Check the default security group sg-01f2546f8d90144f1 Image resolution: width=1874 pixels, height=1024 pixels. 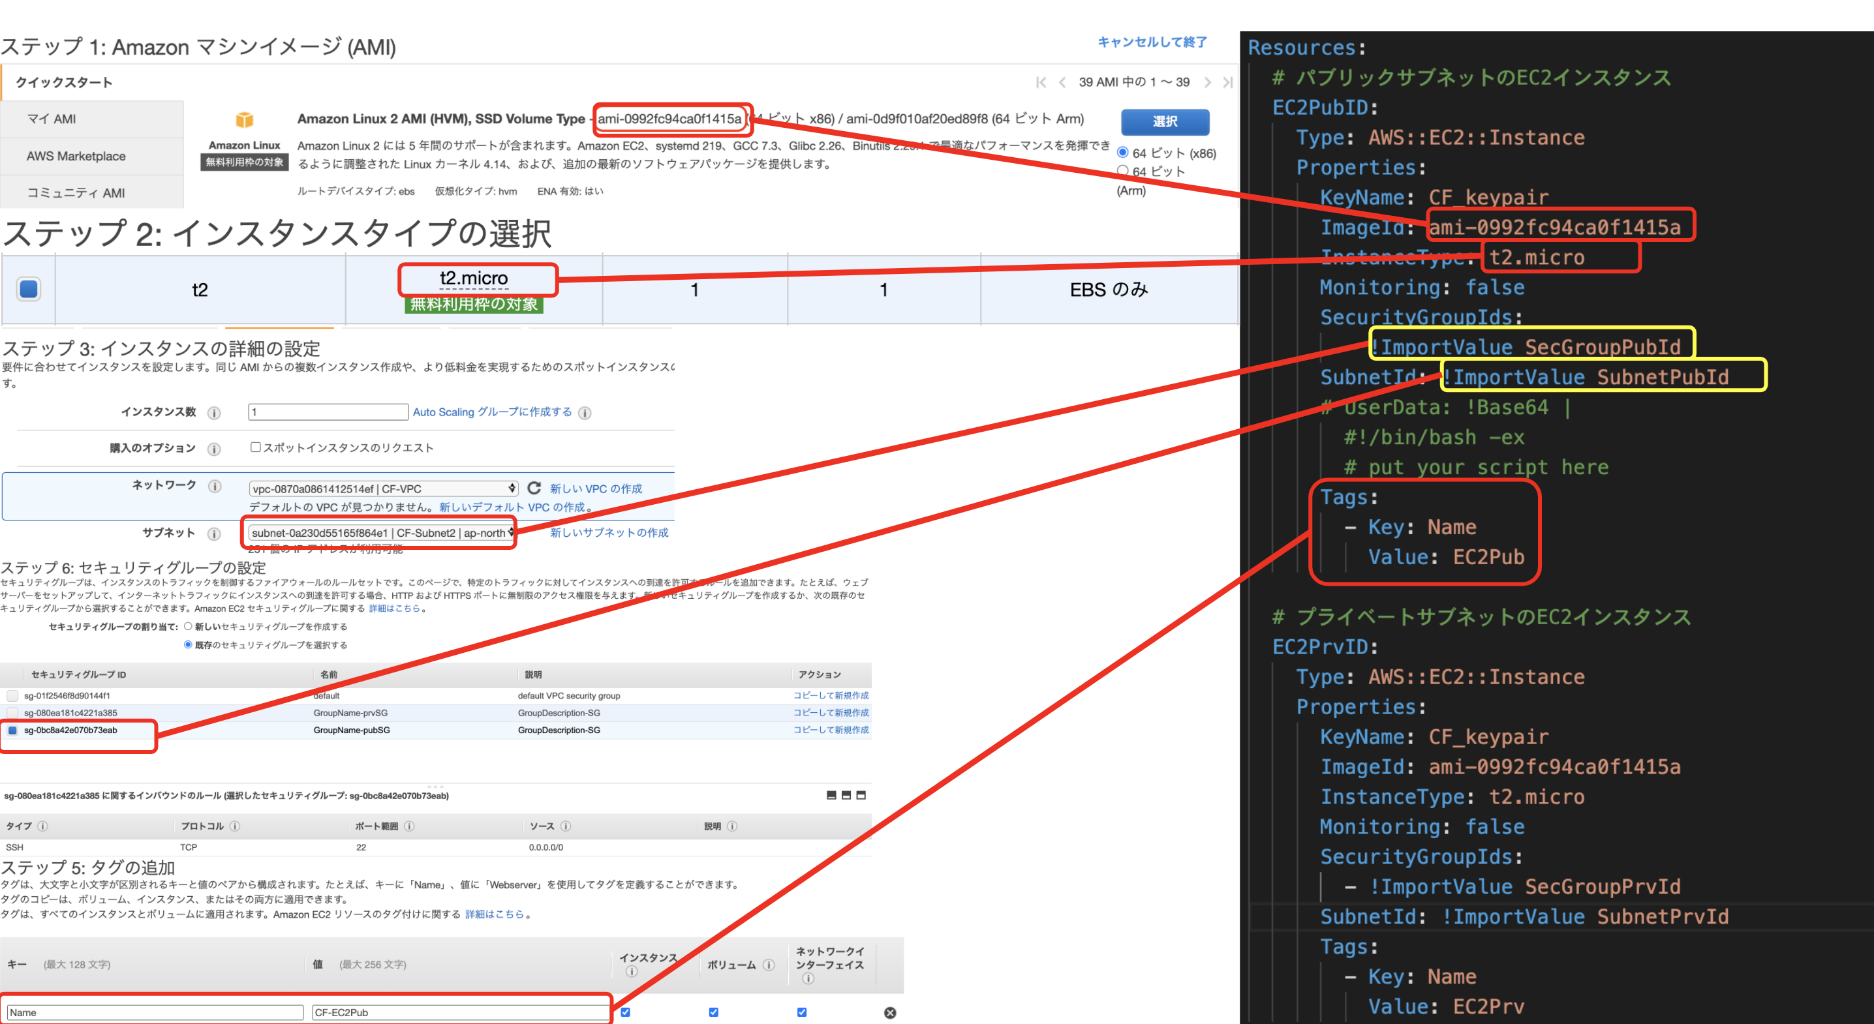(12, 695)
